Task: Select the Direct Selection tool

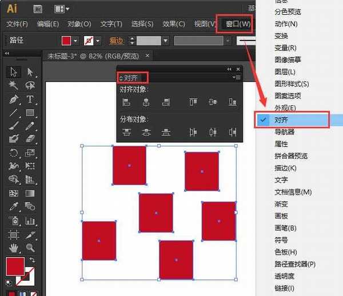Action: tap(30, 72)
